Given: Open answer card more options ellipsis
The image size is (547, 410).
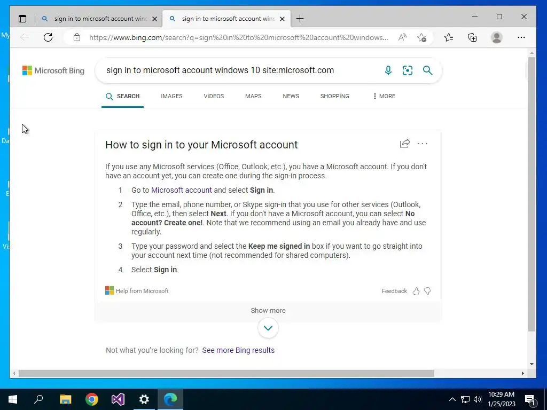Looking at the screenshot, I should [423, 143].
